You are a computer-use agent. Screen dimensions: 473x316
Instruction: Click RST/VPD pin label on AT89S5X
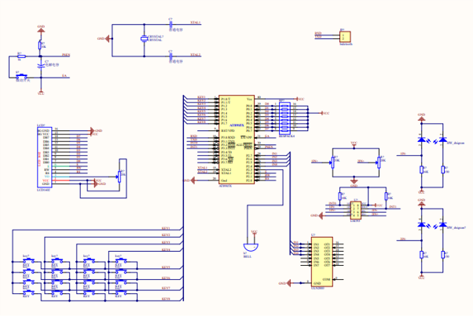228,131
